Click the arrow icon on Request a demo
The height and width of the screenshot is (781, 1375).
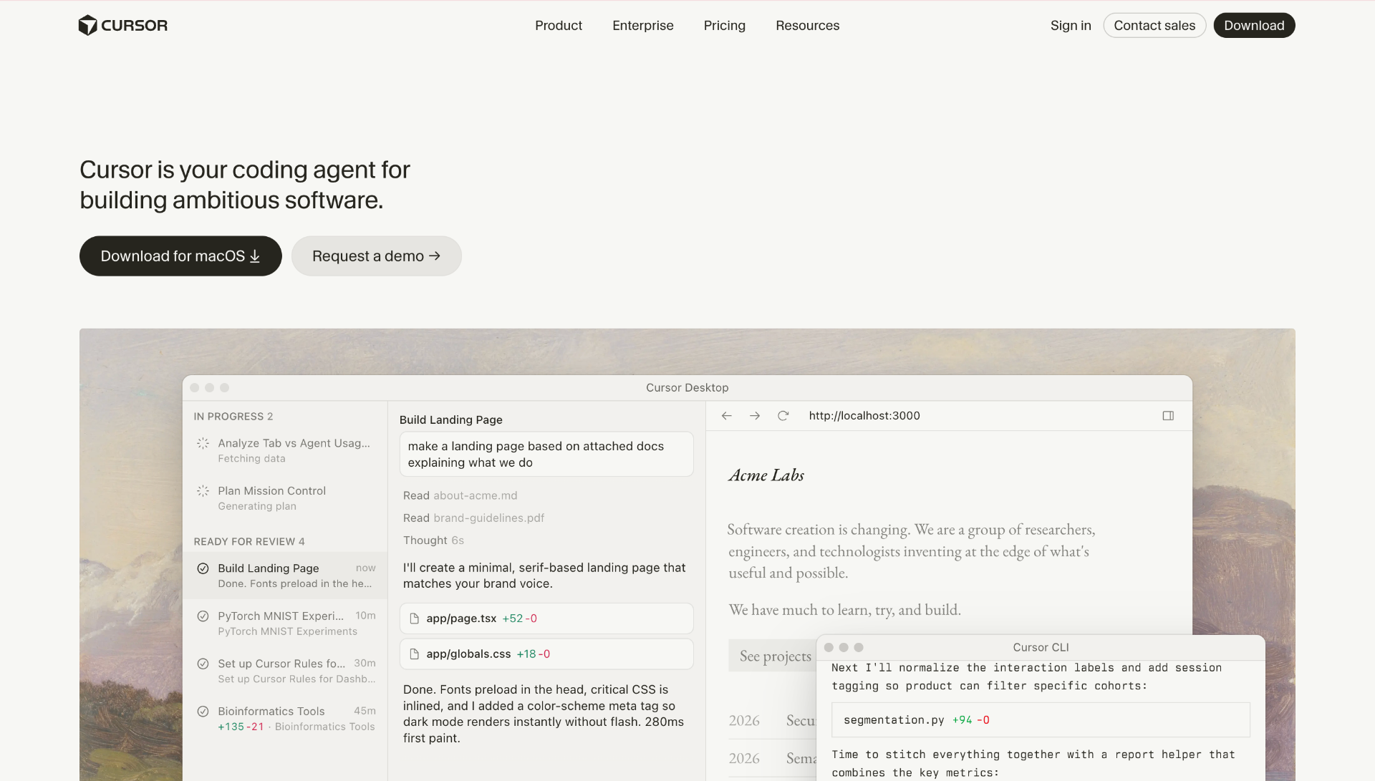click(x=435, y=256)
